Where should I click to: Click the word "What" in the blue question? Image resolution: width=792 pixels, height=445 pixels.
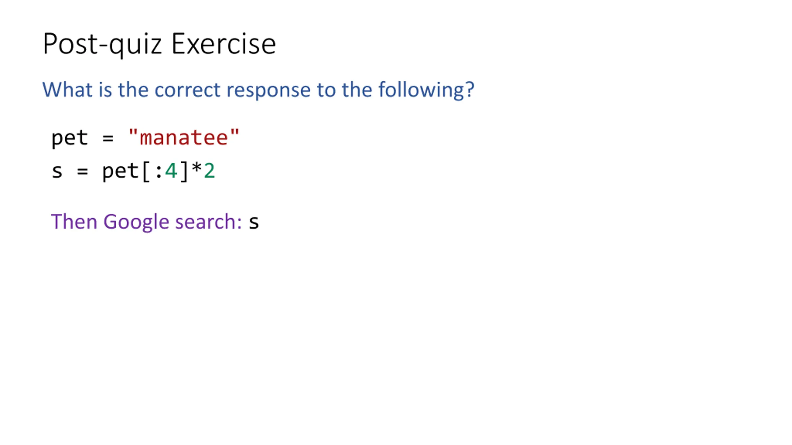tap(67, 90)
